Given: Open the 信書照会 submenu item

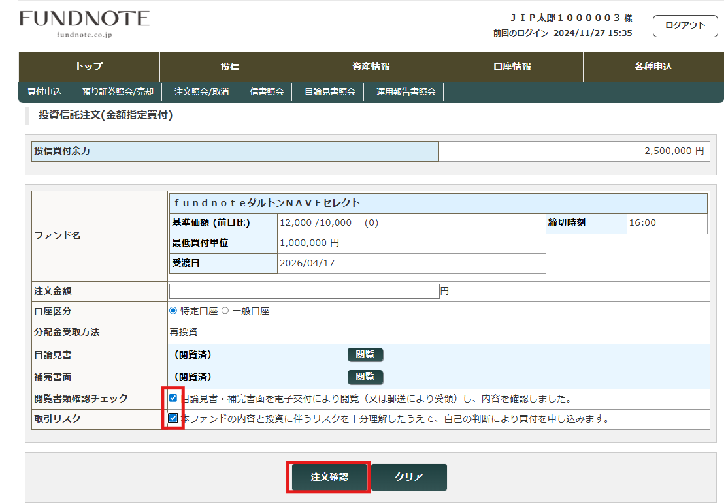Looking at the screenshot, I should 267,92.
